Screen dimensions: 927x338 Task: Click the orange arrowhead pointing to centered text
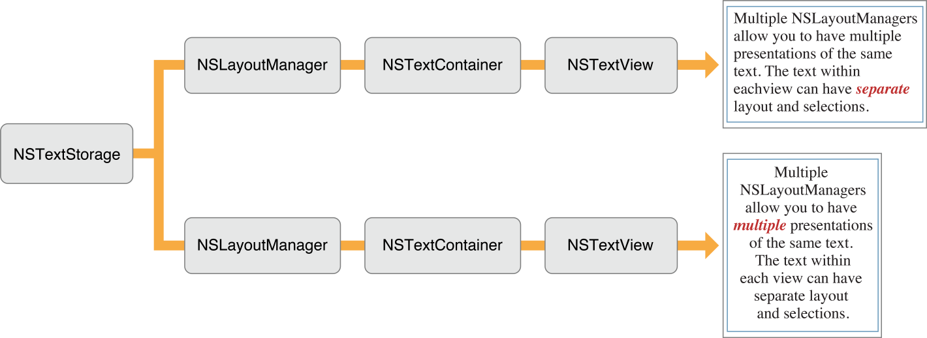710,245
